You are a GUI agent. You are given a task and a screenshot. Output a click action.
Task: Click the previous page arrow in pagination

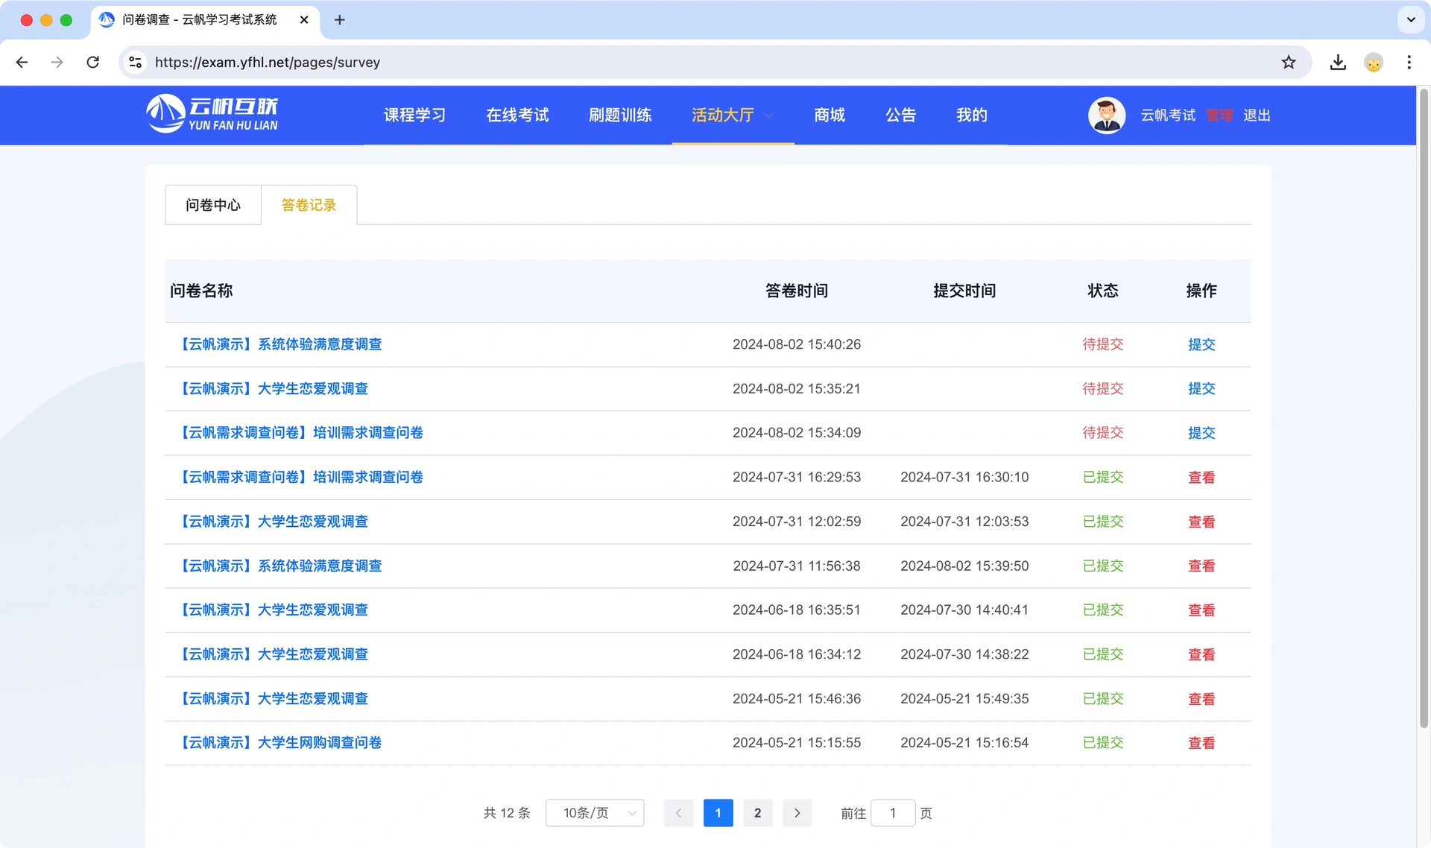click(678, 813)
